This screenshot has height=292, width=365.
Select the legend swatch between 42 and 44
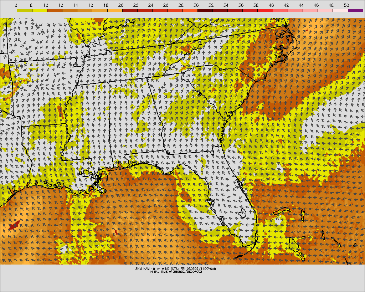click(x=295, y=10)
